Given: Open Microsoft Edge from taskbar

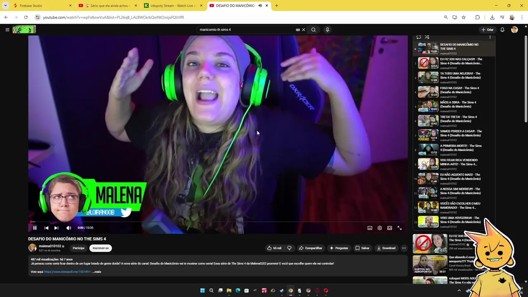Looking at the screenshot, I should (x=238, y=290).
